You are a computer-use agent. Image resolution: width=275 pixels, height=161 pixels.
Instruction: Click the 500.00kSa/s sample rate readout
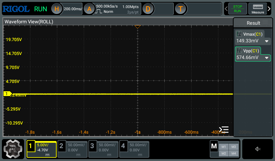coord(107,6)
